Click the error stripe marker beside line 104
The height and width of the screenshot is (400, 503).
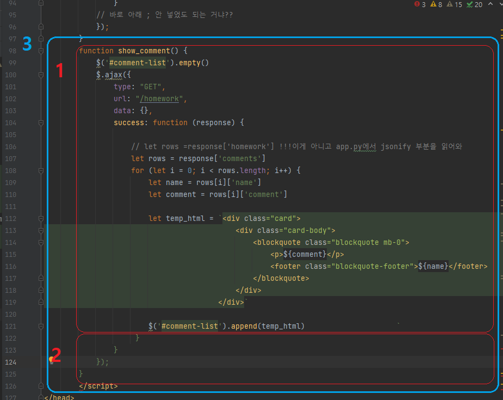click(x=501, y=130)
